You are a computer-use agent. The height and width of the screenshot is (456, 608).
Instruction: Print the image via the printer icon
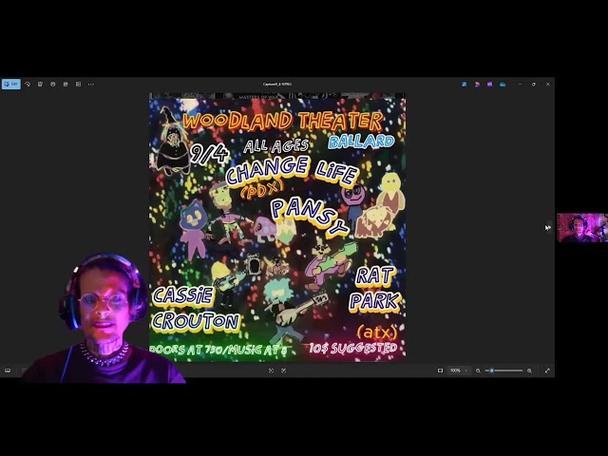click(53, 85)
